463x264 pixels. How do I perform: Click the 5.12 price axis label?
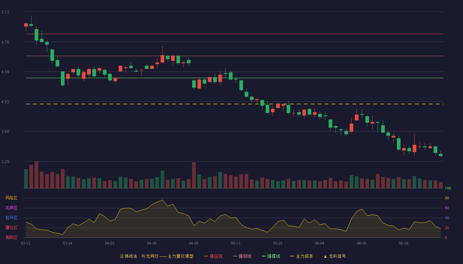(5, 12)
